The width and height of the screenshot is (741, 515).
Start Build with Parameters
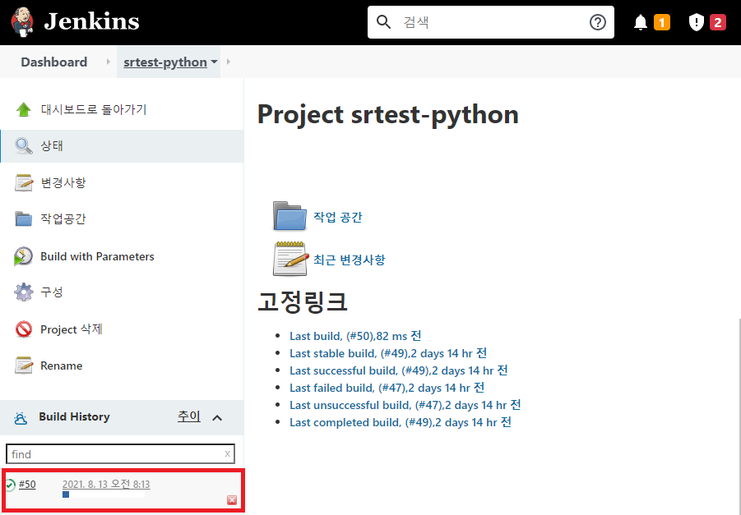click(x=97, y=256)
